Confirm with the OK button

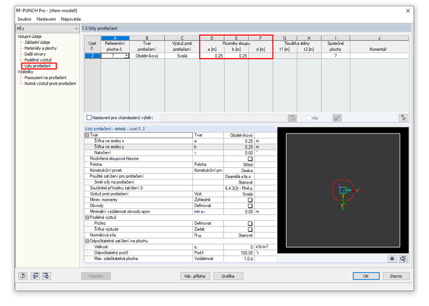click(x=366, y=276)
